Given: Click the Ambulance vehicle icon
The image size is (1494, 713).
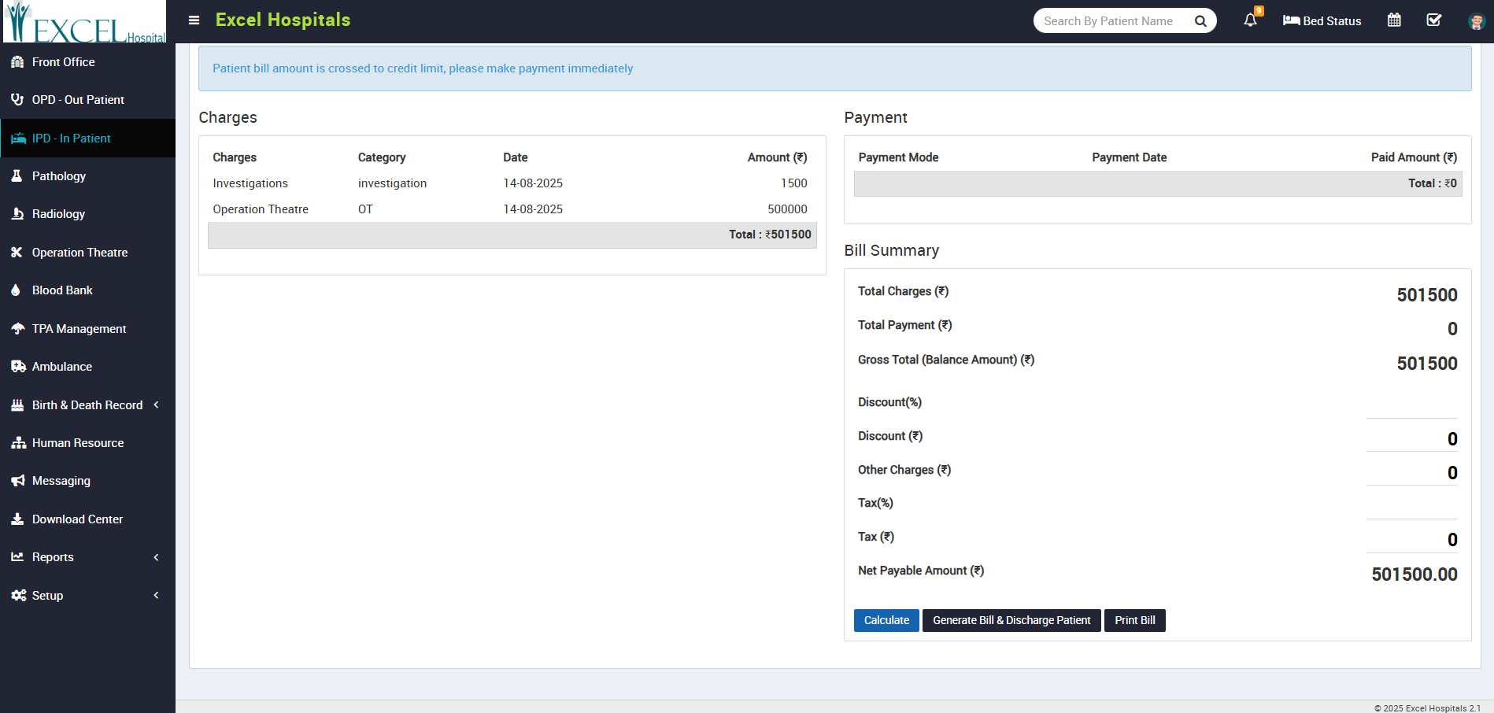Looking at the screenshot, I should pos(18,367).
